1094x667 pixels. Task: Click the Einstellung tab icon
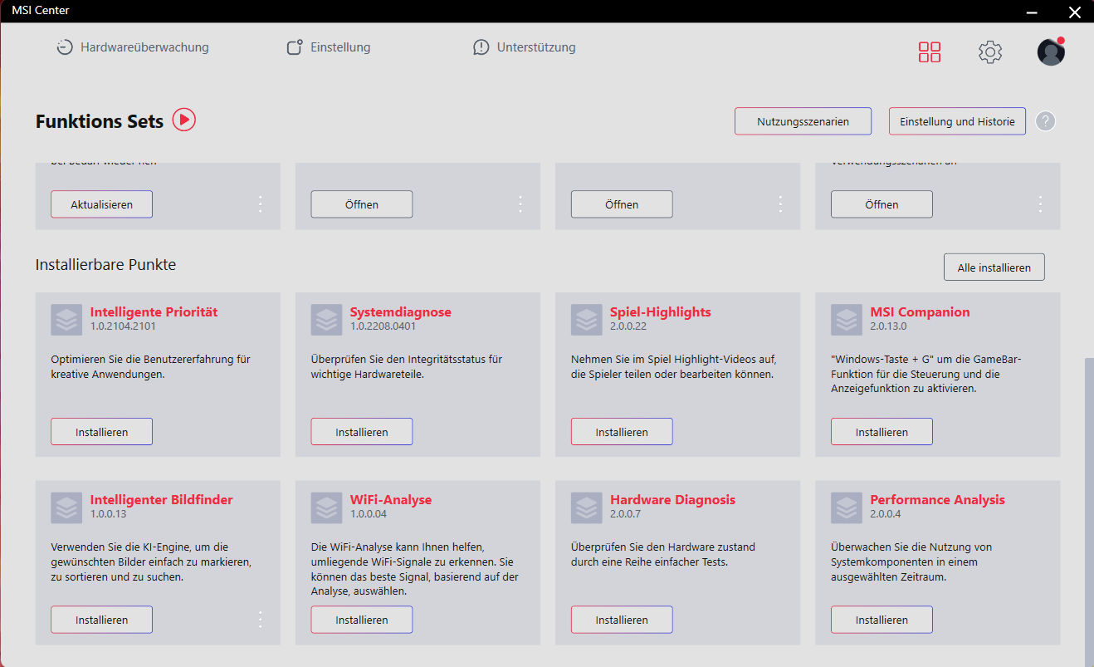coord(295,47)
